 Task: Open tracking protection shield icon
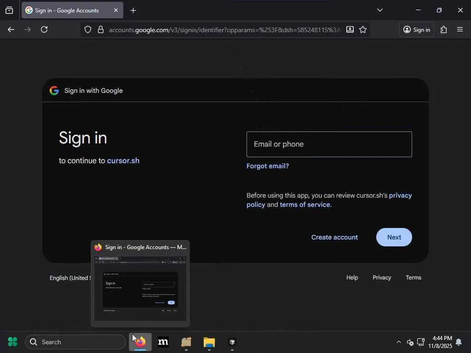coord(88,29)
